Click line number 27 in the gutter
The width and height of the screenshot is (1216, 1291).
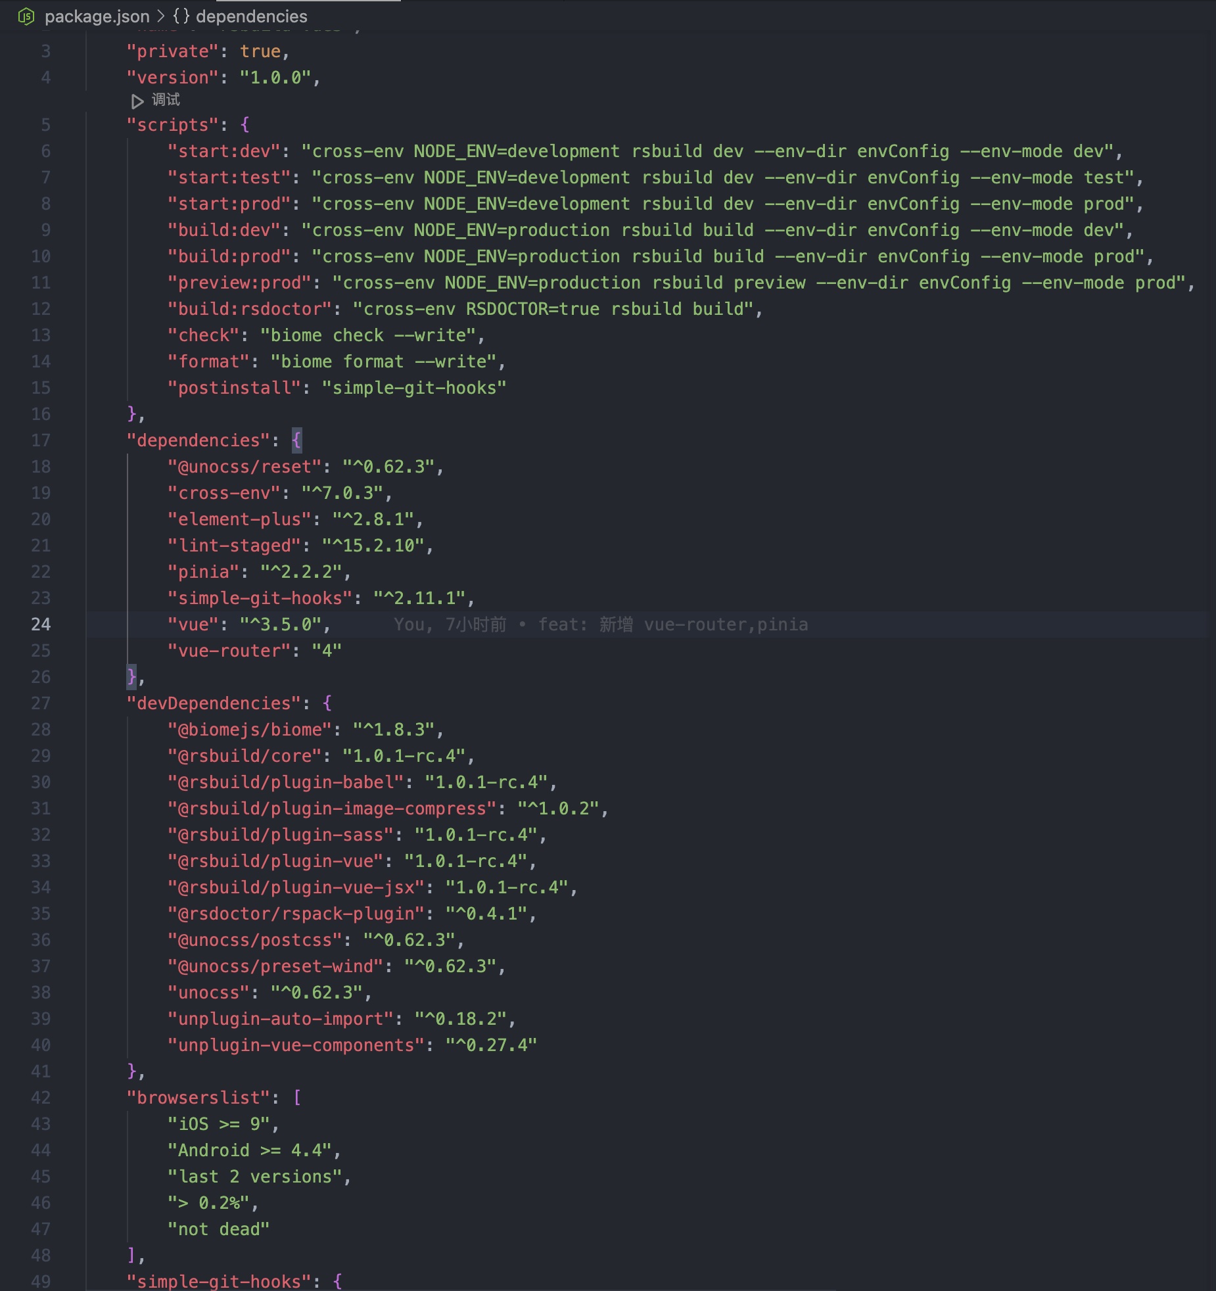pyautogui.click(x=41, y=703)
